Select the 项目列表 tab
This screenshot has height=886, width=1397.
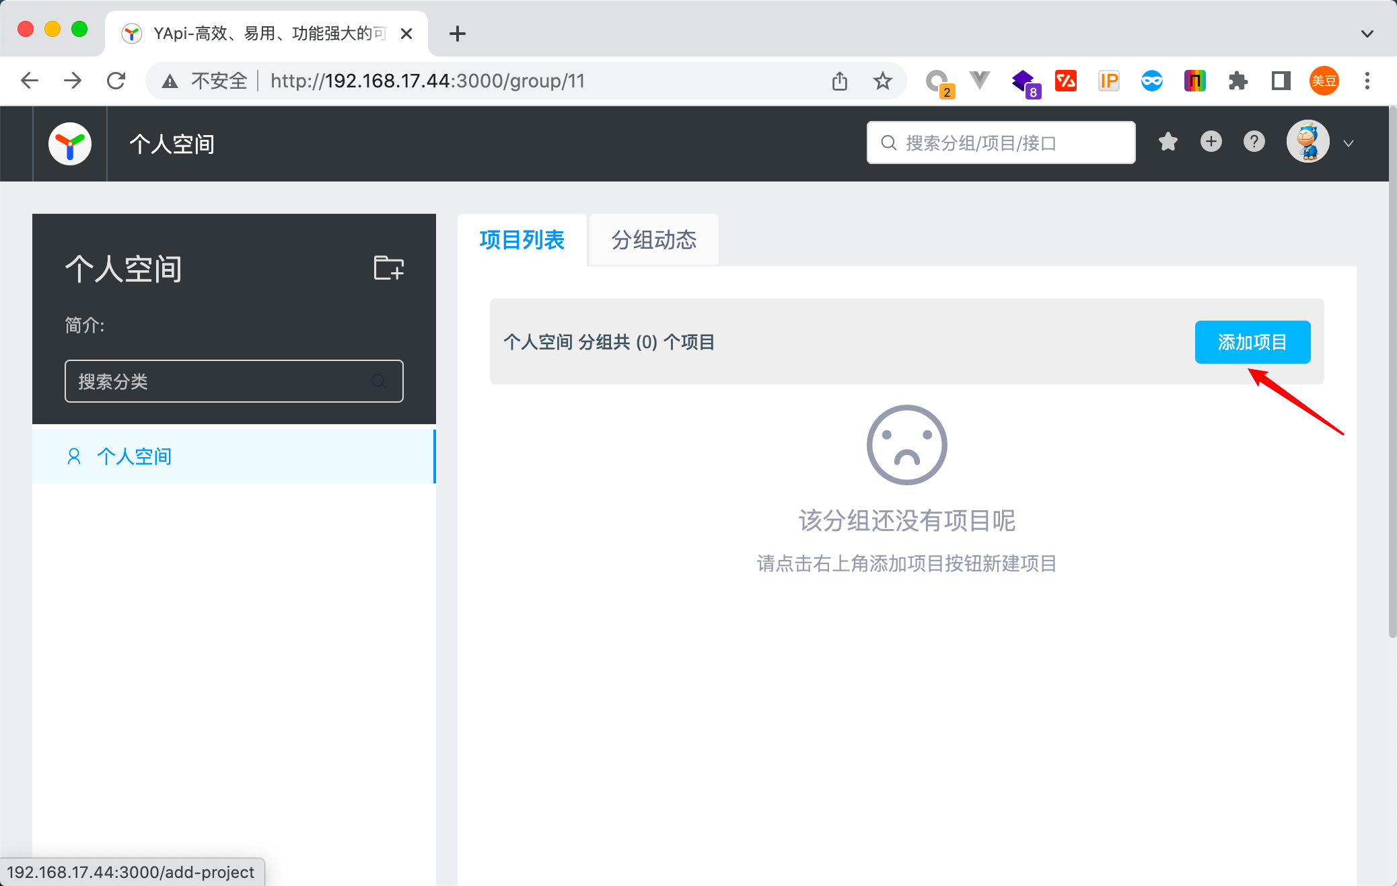tap(522, 240)
